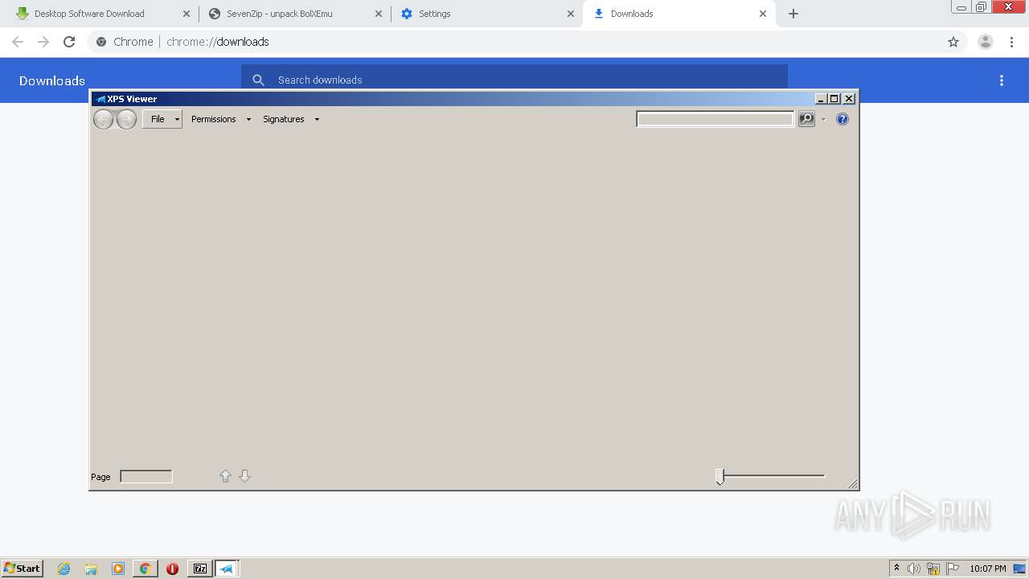Open the Permissions menu
The width and height of the screenshot is (1029, 579).
213,119
